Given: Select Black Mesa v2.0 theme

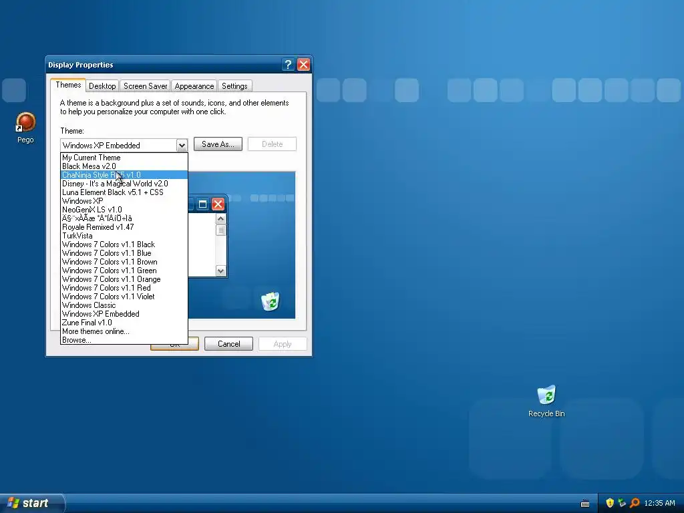Looking at the screenshot, I should click(124, 166).
